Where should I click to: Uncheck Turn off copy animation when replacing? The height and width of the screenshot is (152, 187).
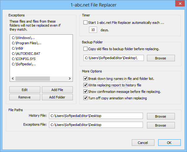click(x=85, y=98)
